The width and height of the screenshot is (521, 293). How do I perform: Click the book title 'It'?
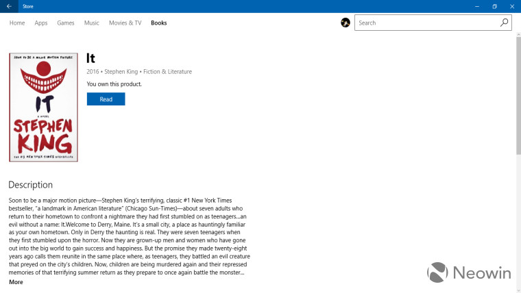(90, 58)
